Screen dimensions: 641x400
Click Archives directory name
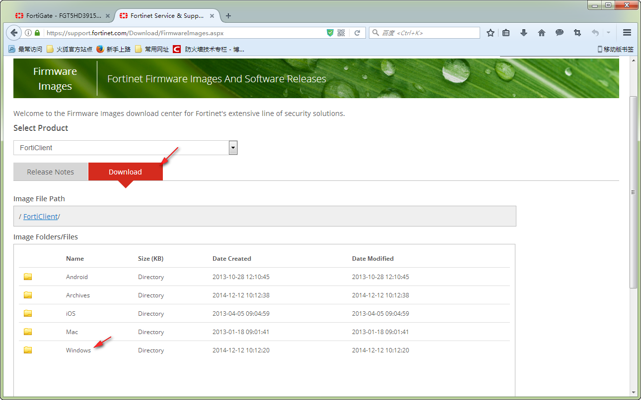click(78, 295)
